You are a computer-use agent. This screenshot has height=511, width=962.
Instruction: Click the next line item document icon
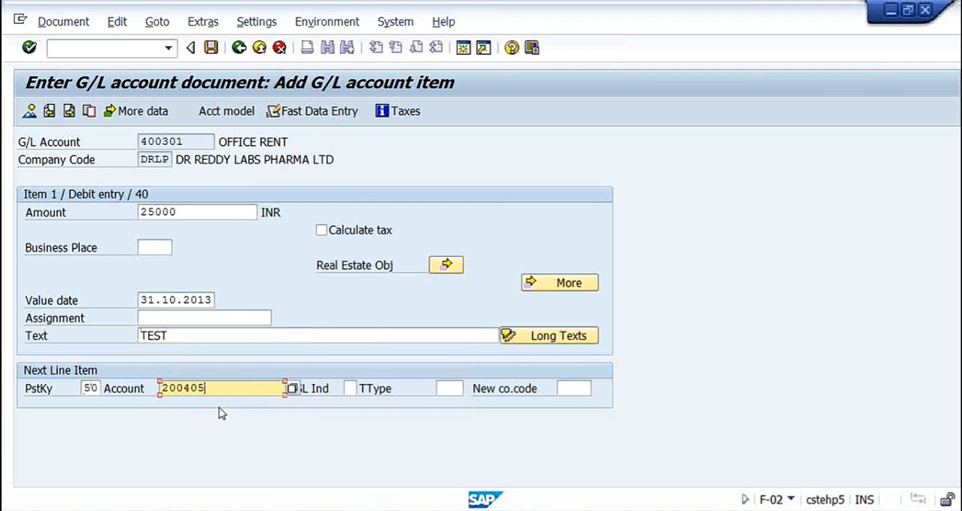[68, 111]
